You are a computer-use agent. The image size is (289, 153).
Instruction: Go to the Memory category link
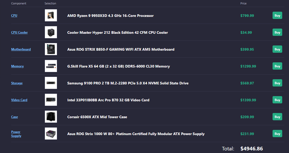point(17,66)
